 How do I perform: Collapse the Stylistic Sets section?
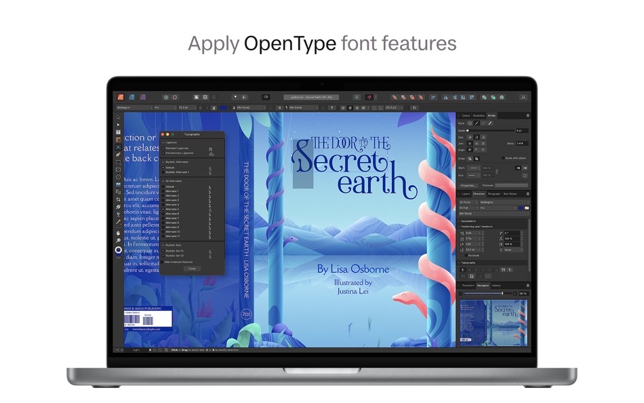point(163,245)
